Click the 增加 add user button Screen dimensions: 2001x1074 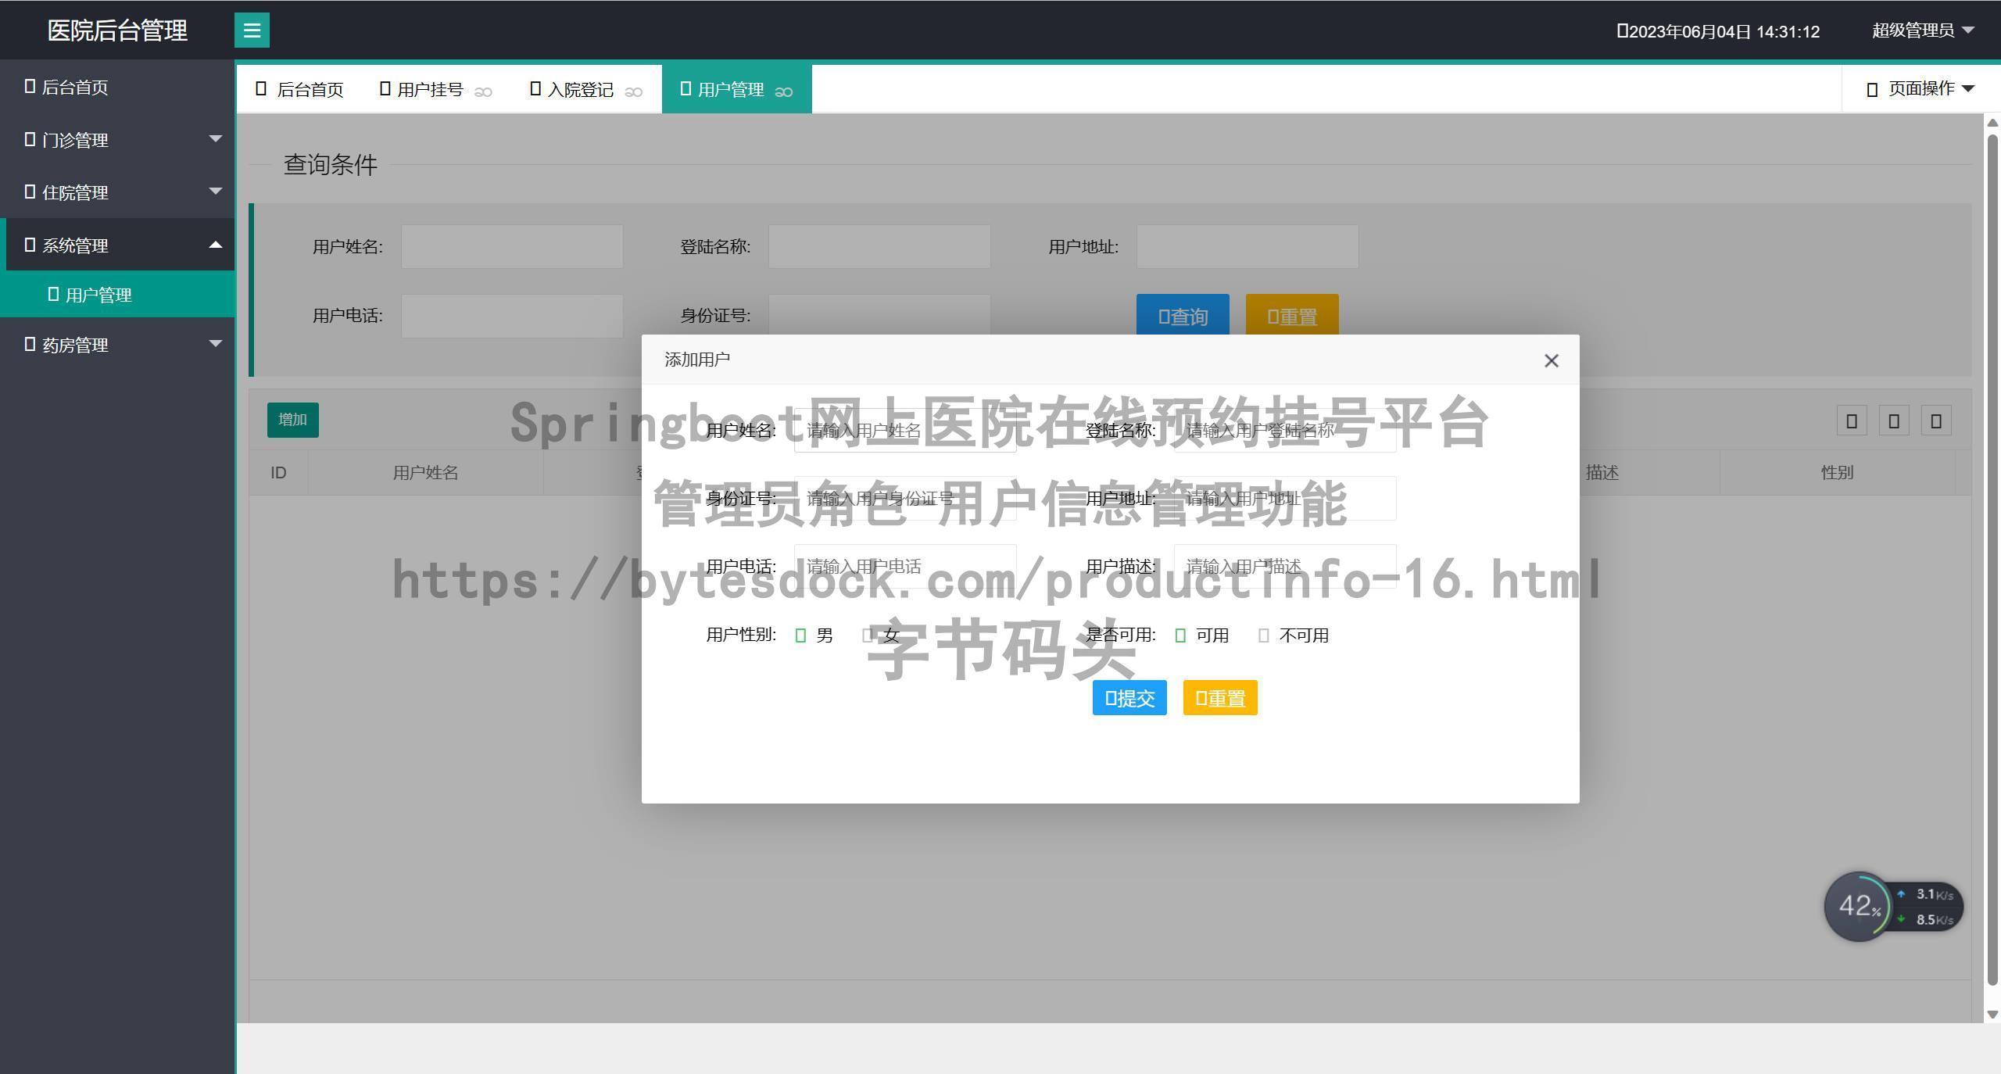293,420
